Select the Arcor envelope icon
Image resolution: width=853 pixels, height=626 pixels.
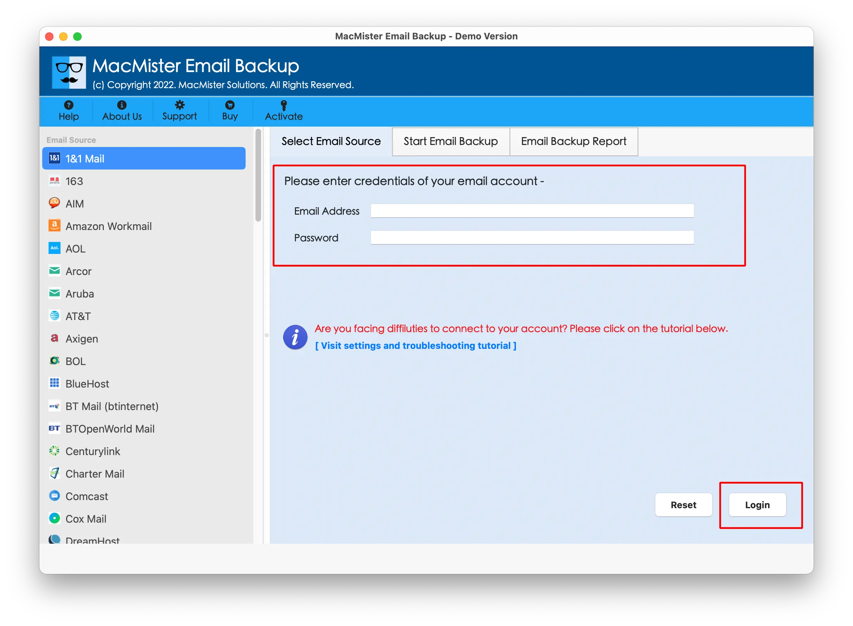click(x=54, y=270)
